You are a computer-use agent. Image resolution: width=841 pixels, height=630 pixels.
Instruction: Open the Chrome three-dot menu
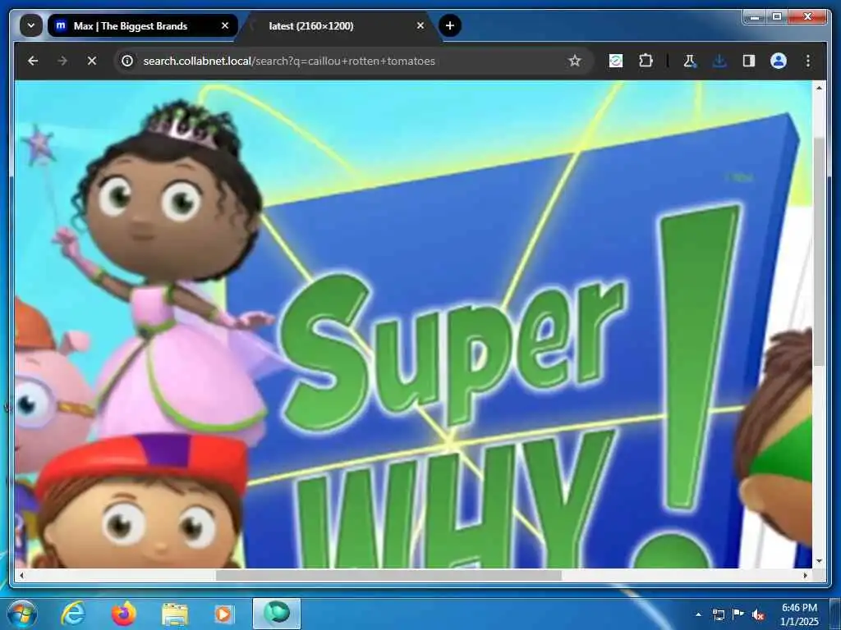[x=808, y=61]
